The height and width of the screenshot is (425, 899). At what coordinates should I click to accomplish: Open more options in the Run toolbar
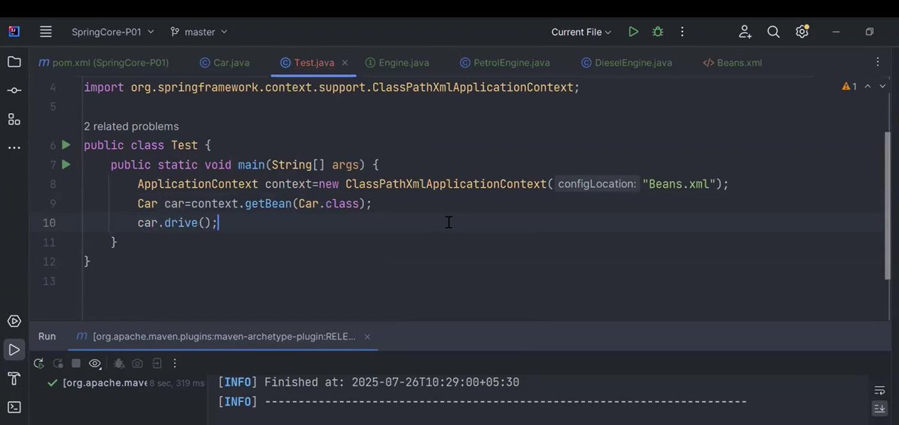pyautogui.click(x=175, y=364)
